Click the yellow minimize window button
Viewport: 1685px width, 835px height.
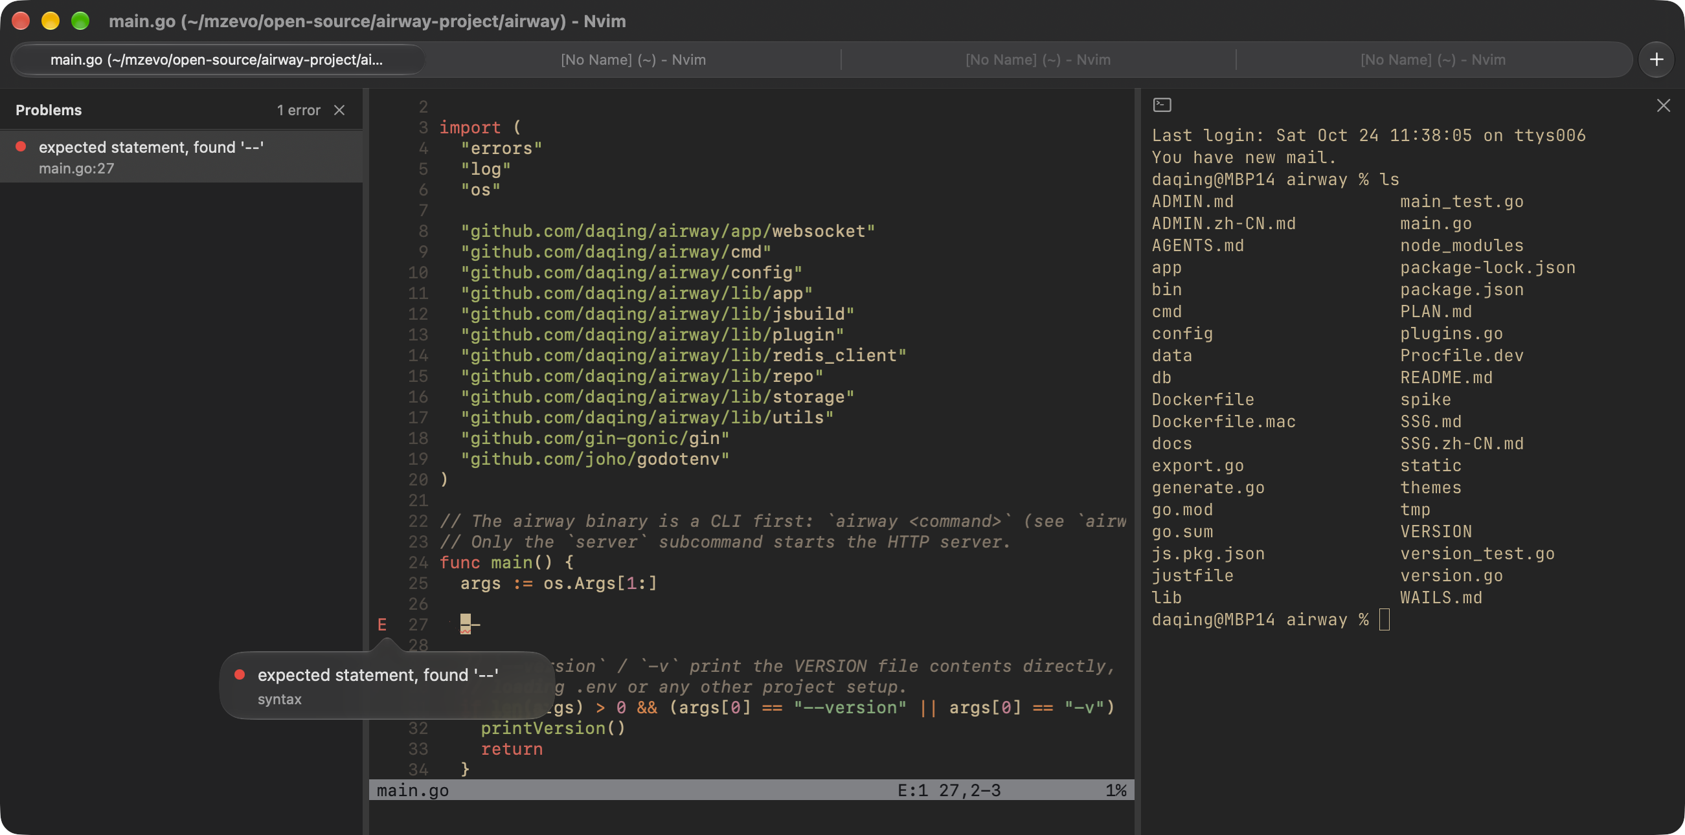tap(51, 21)
